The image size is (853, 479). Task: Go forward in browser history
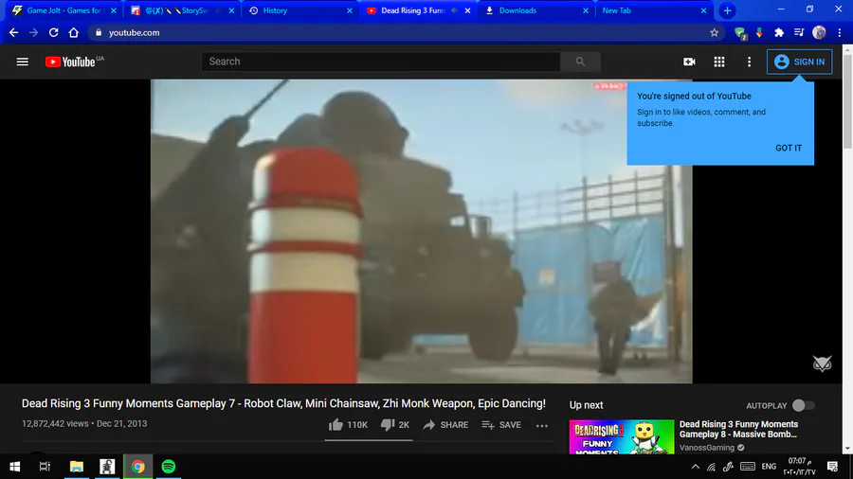tap(34, 32)
